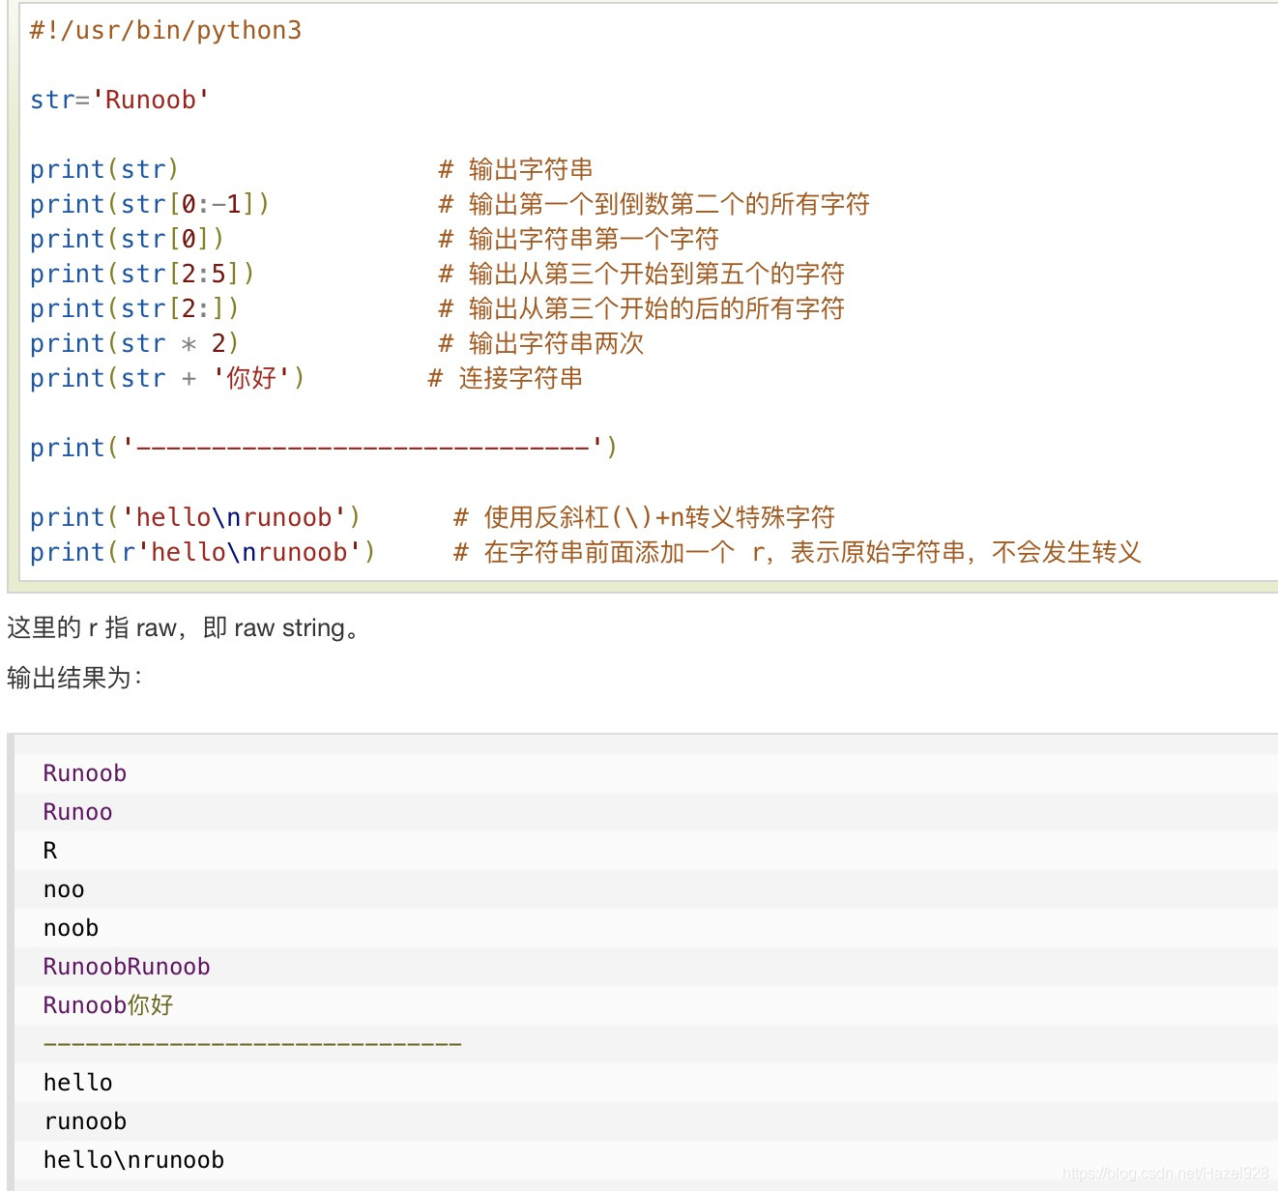Click the comment '# 输出字符串'

[x=516, y=169]
